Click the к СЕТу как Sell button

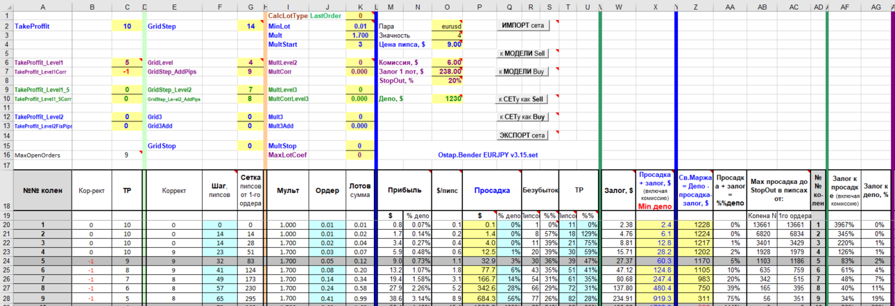(523, 99)
